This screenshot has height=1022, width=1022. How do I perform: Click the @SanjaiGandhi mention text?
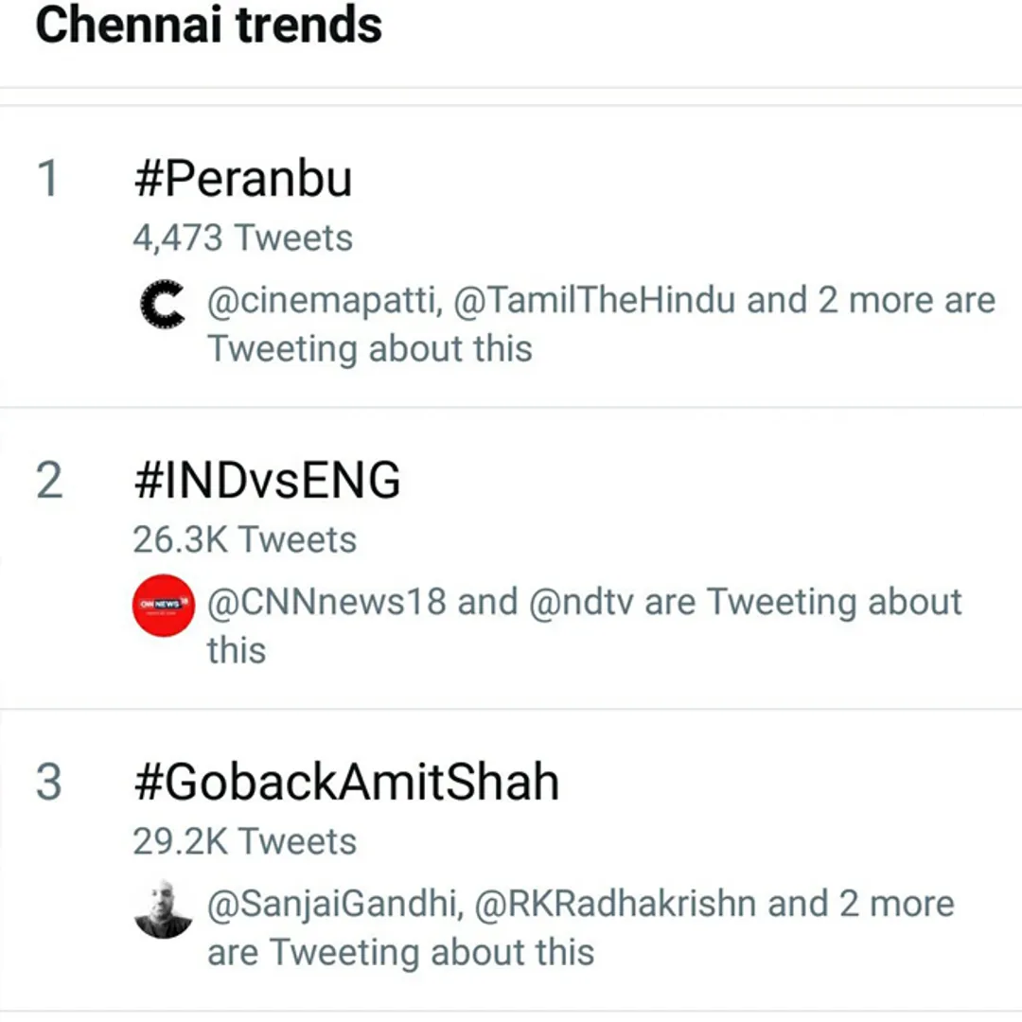335,905
